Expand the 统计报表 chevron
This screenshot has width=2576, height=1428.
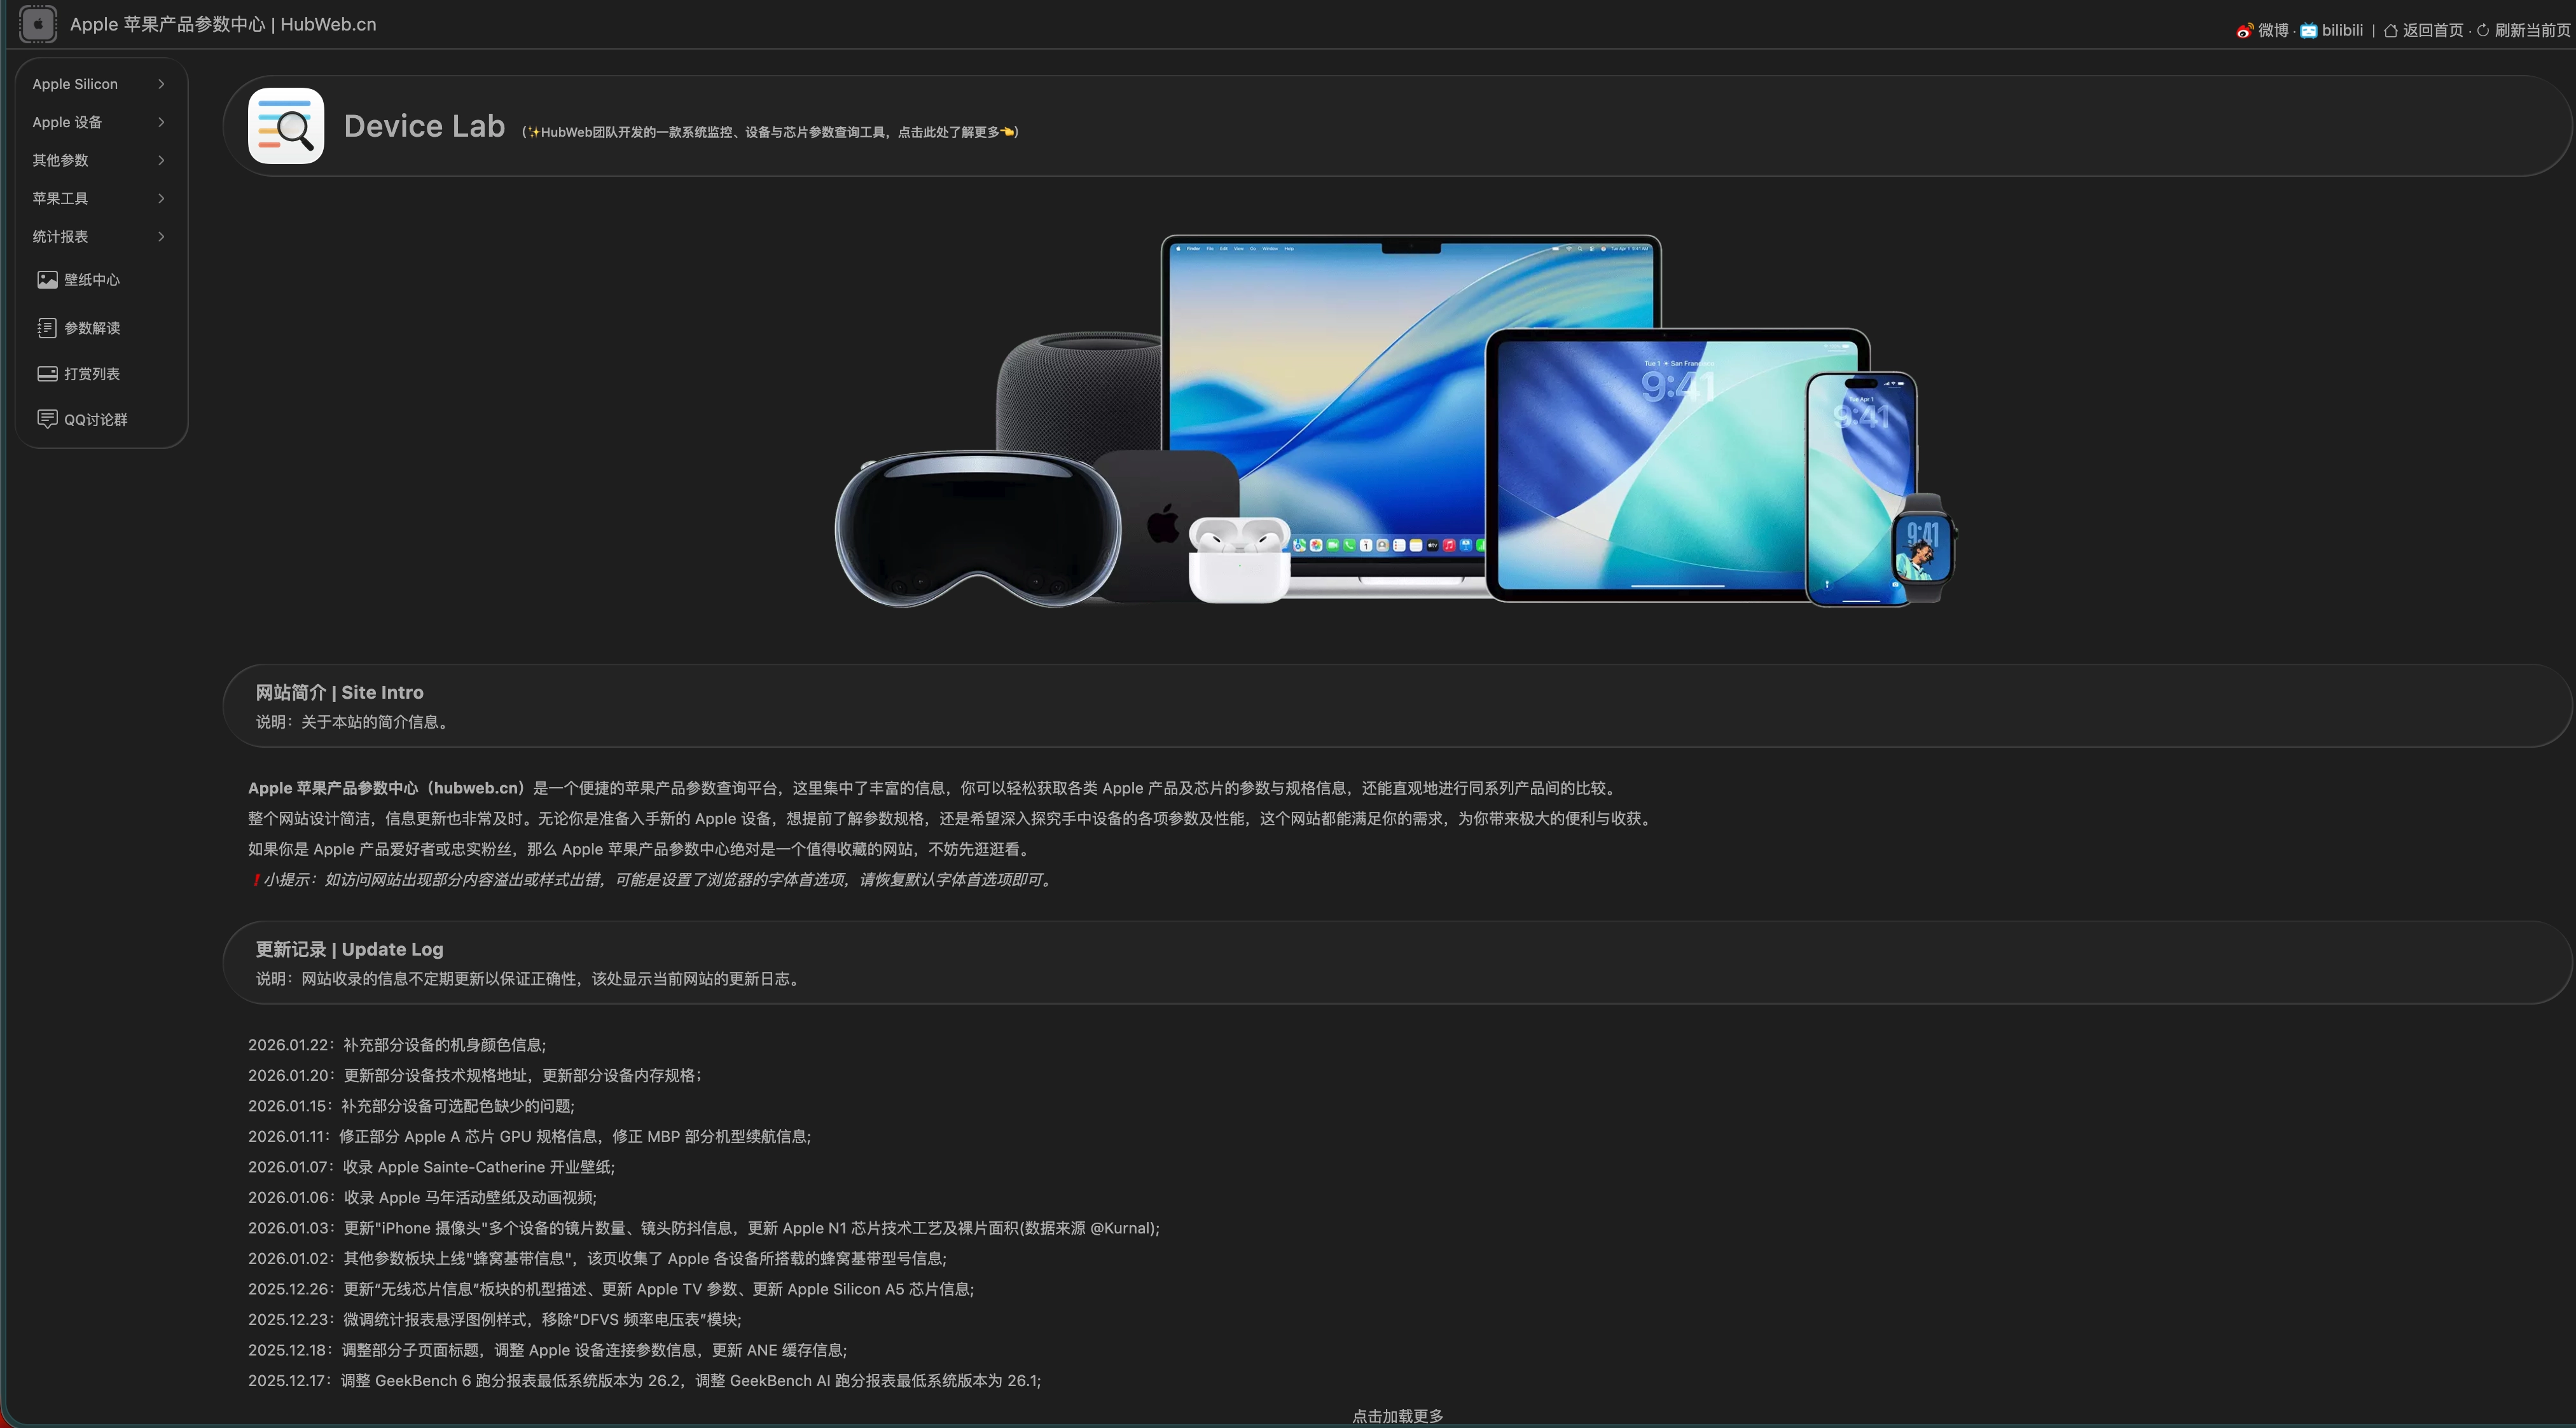[161, 236]
